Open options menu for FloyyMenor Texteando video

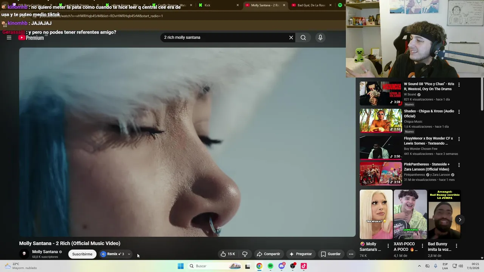(459, 139)
